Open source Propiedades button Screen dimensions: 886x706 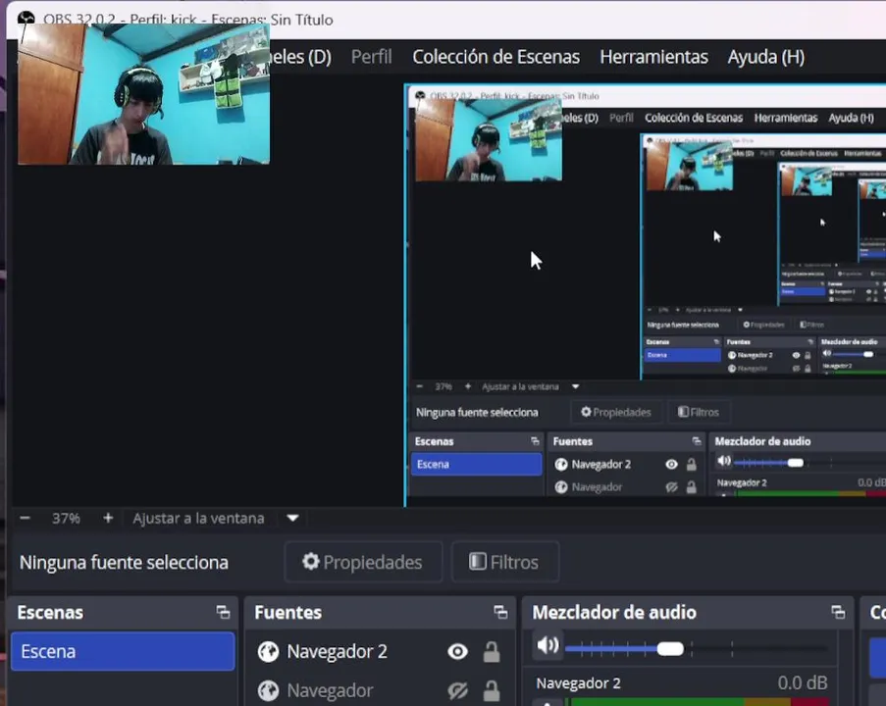[363, 562]
